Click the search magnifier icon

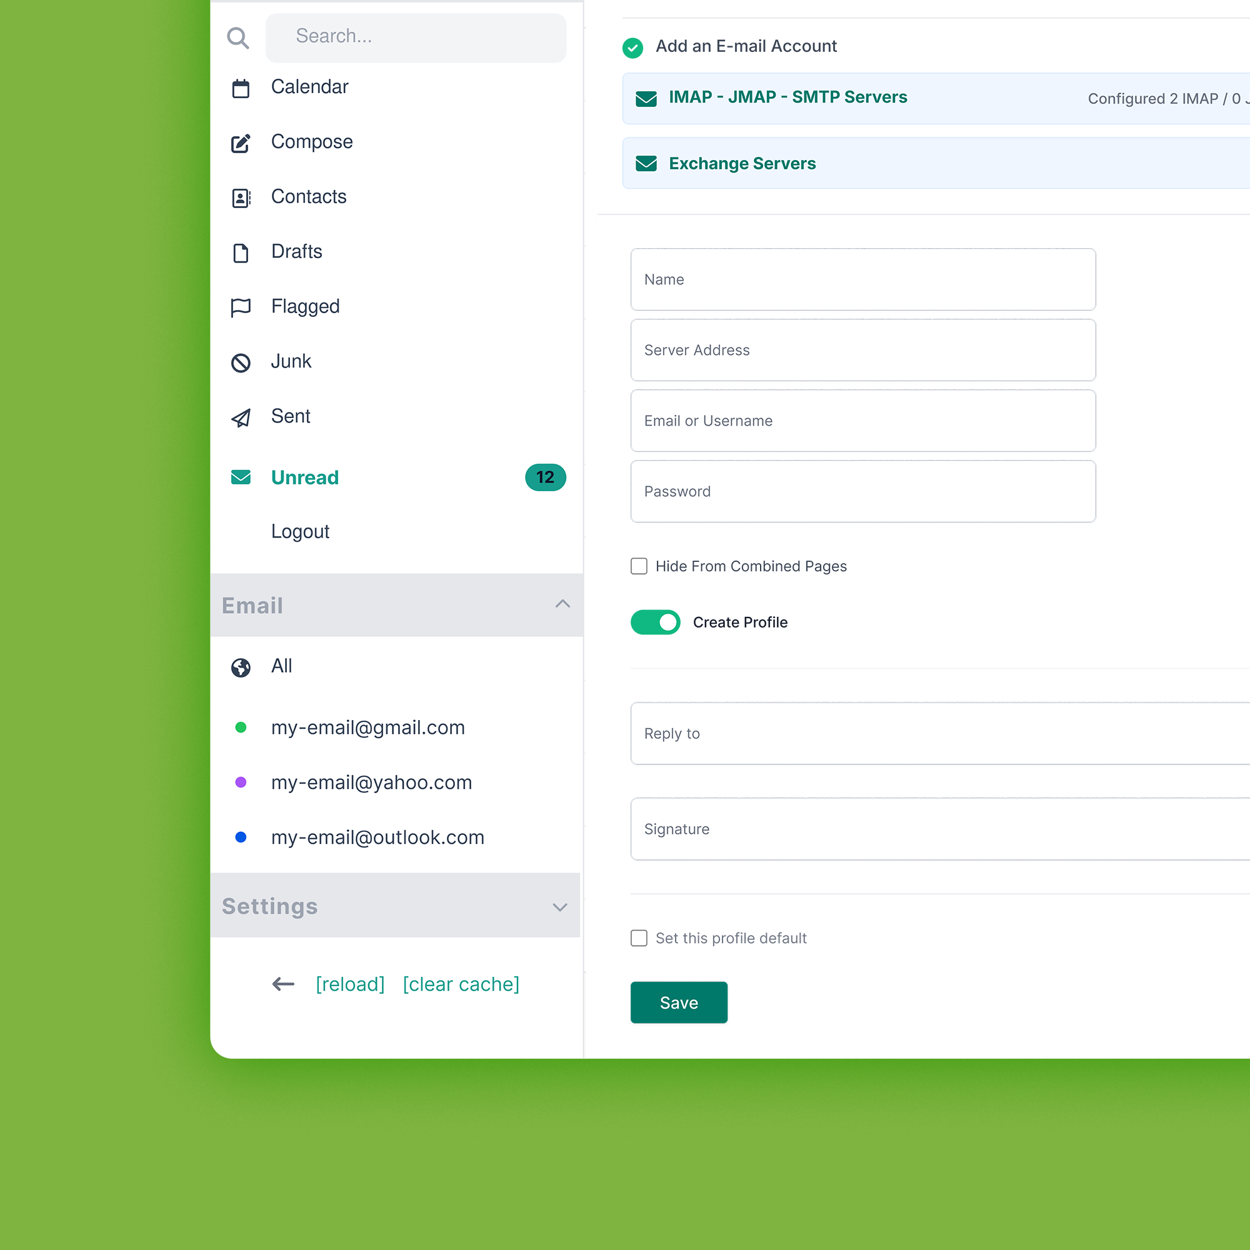[238, 37]
